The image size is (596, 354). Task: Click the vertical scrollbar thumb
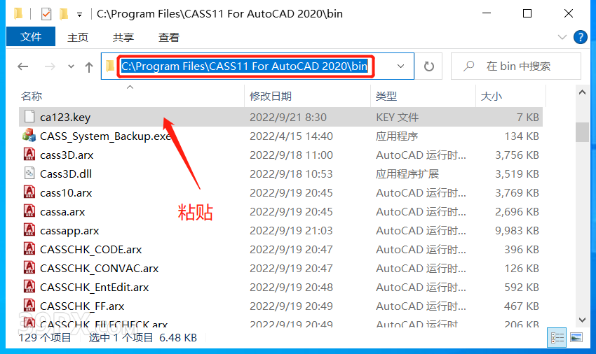point(582,132)
